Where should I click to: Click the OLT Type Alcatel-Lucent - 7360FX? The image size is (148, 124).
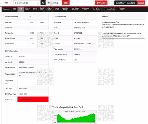[83, 44]
